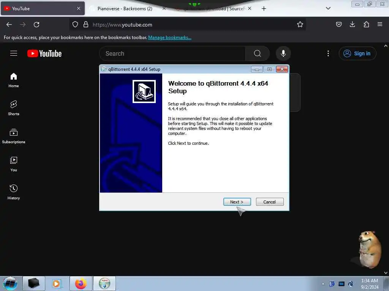
Task: Click the Sign in button
Action: click(357, 53)
